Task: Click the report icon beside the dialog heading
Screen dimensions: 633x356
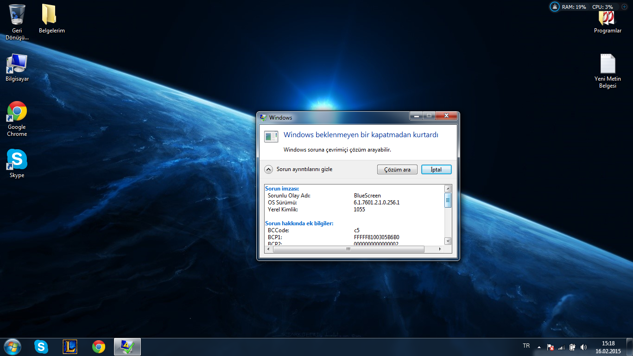Action: click(x=271, y=136)
